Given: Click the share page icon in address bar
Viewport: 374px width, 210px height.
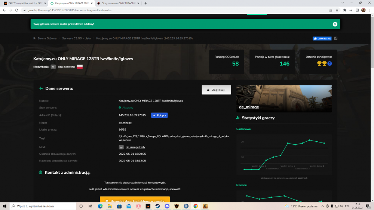Looking at the screenshot, I should 331,10.
